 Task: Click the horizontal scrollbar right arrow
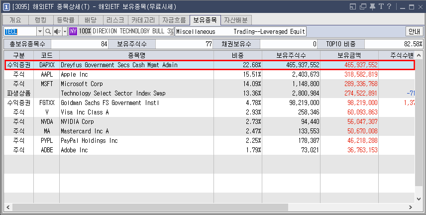[x=410, y=208]
